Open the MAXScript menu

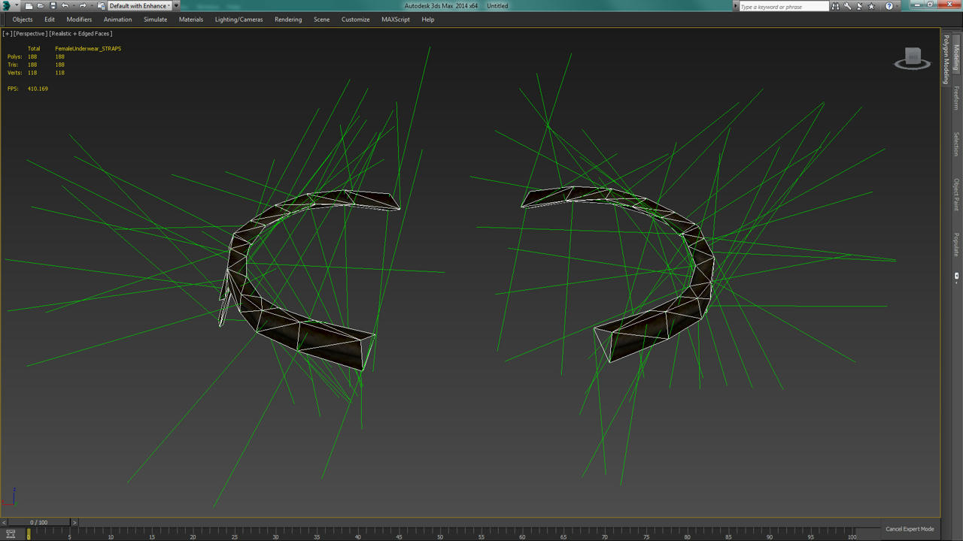(x=396, y=20)
